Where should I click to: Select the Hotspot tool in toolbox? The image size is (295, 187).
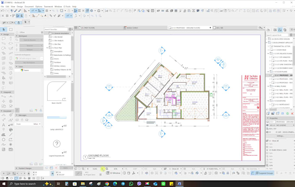(11, 144)
